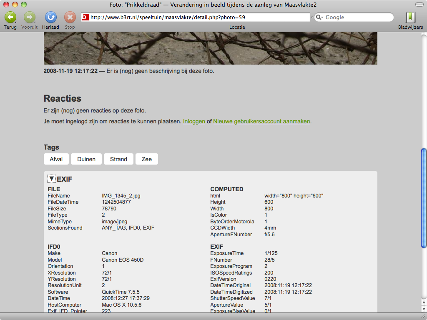Click the URL address field
This screenshot has height=320, width=427.
(196, 17)
